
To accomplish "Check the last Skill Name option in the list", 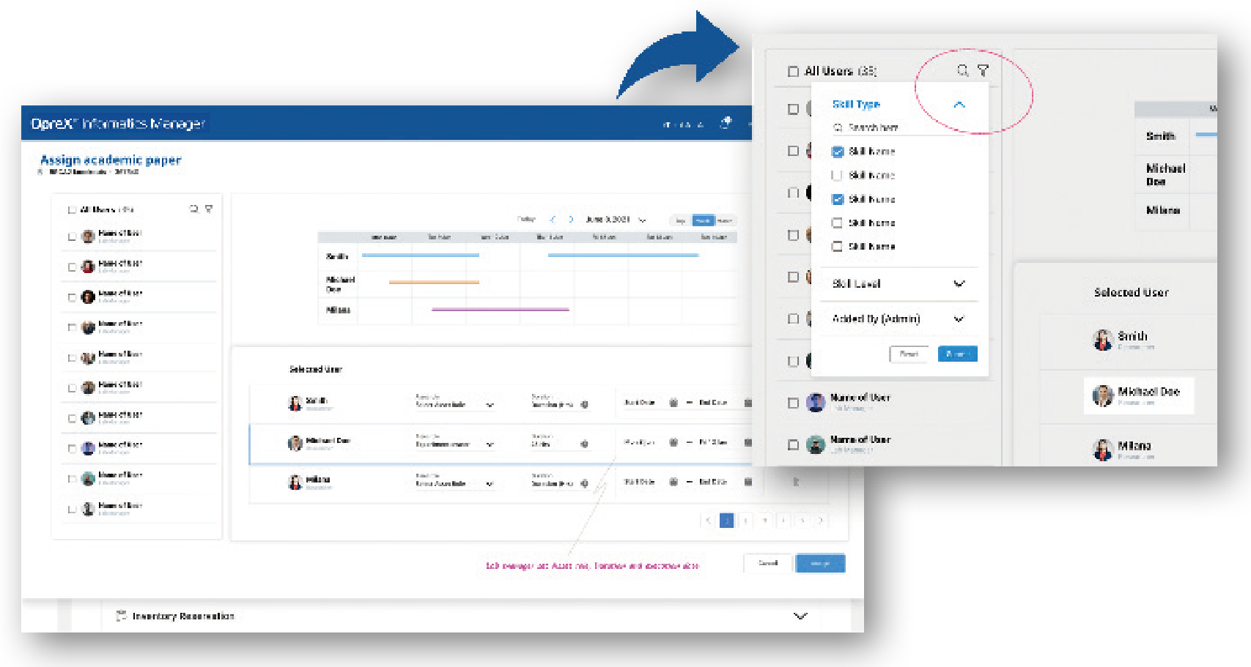I will [x=837, y=247].
